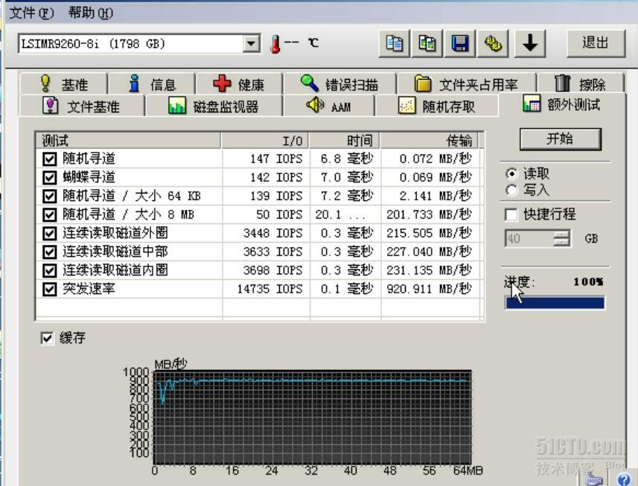Uncheck the 随机寻道 test checkbox

[x=50, y=159]
